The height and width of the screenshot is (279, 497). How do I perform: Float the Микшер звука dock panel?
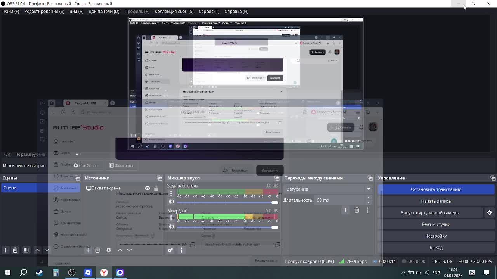click(x=276, y=178)
